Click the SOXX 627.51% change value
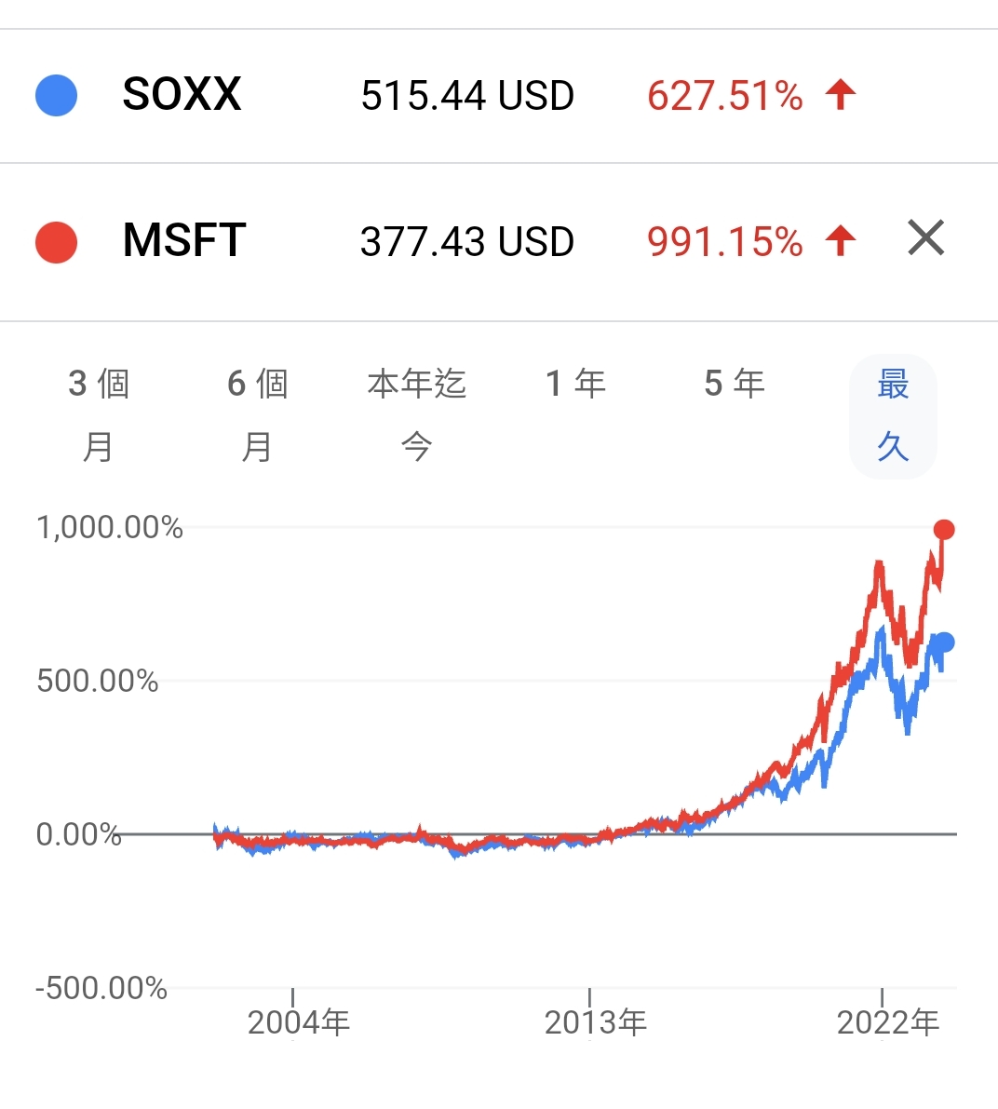Viewport: 998px width, 1109px height. [724, 96]
